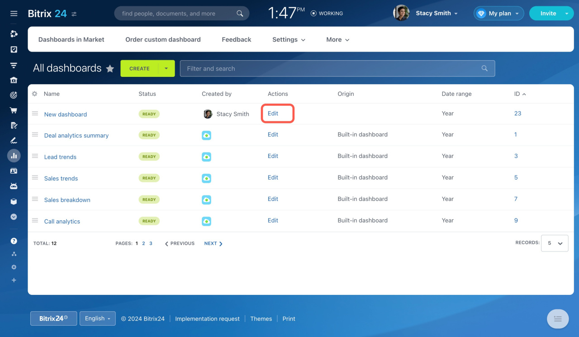
Task: Open BI Analytics chart icon in sidebar
Action: coord(14,155)
